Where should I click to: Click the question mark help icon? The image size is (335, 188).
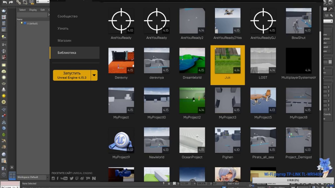4,175
